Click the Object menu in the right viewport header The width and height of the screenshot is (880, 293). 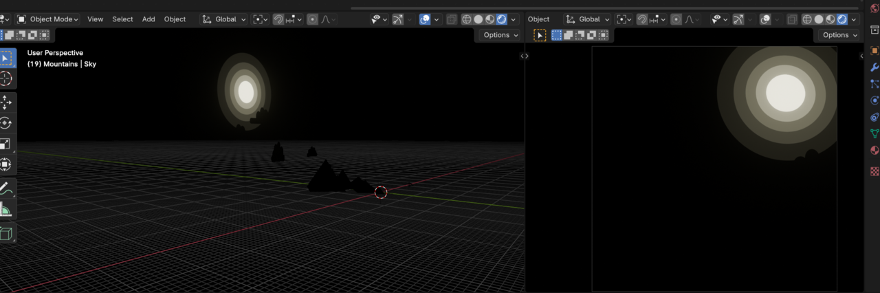point(538,19)
